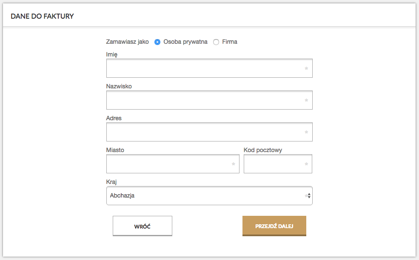
Task: Choose the Firma radio option
Action: click(x=216, y=42)
